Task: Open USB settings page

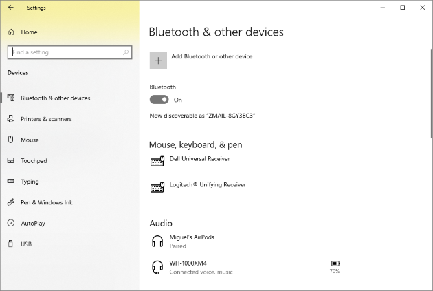Action: [x=26, y=244]
